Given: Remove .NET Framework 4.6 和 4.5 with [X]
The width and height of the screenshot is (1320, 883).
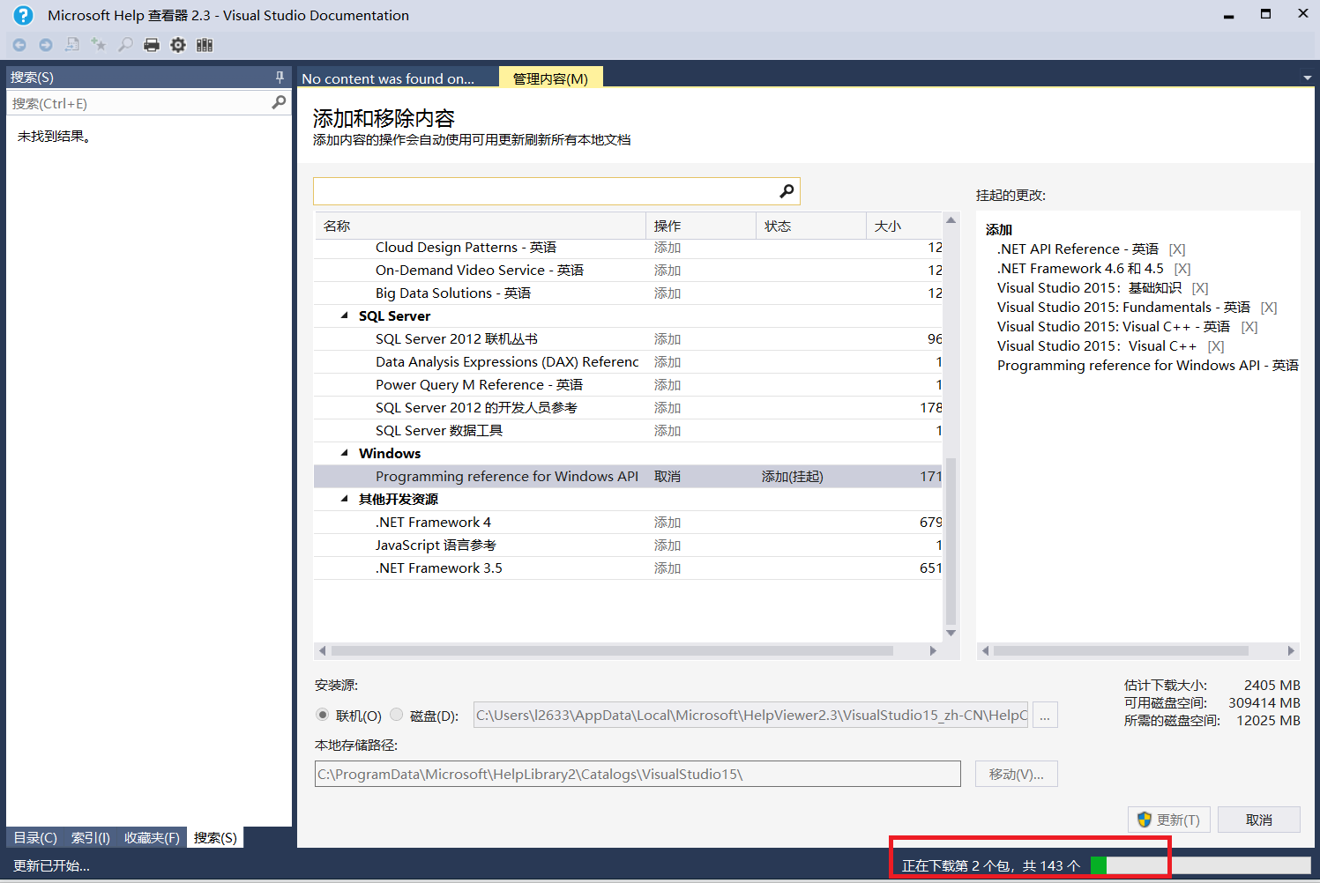Looking at the screenshot, I should (1182, 269).
